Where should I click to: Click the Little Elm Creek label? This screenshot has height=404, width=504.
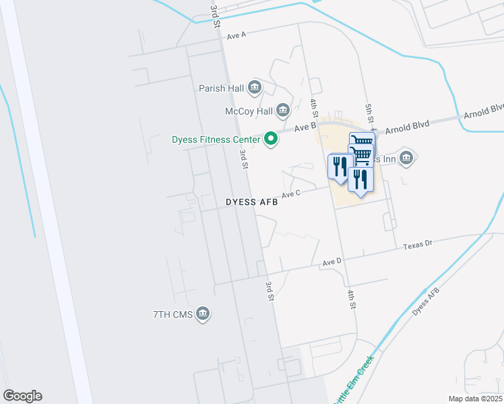pos(354,380)
